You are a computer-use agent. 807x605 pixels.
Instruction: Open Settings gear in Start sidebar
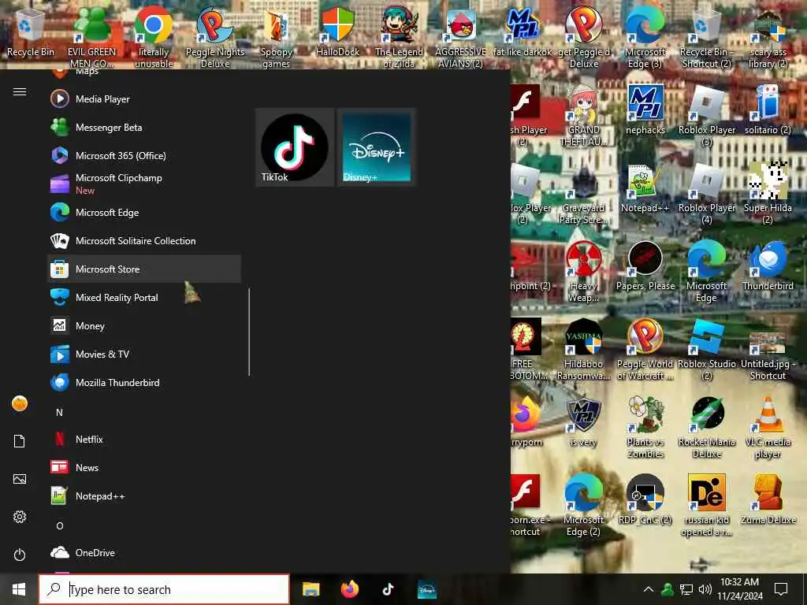[x=20, y=517]
